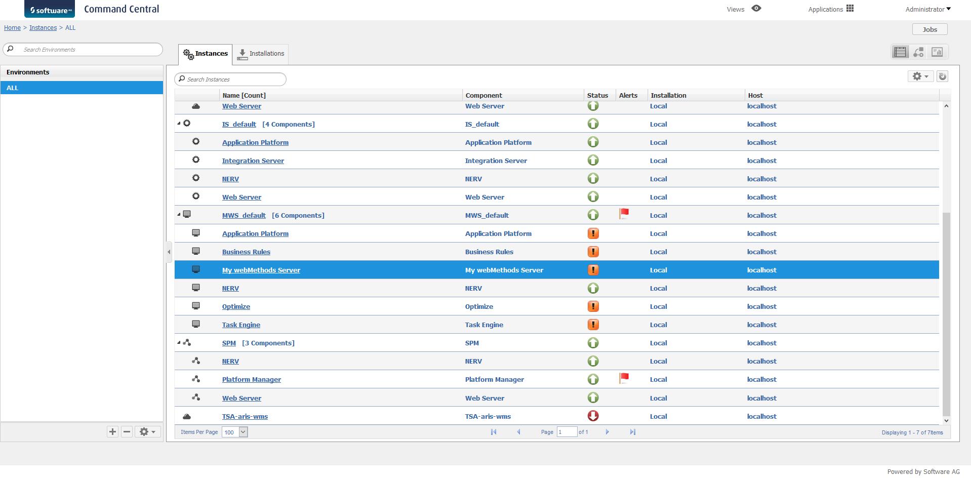Click the scrollbar down arrow
This screenshot has width=971, height=478.
click(x=946, y=420)
